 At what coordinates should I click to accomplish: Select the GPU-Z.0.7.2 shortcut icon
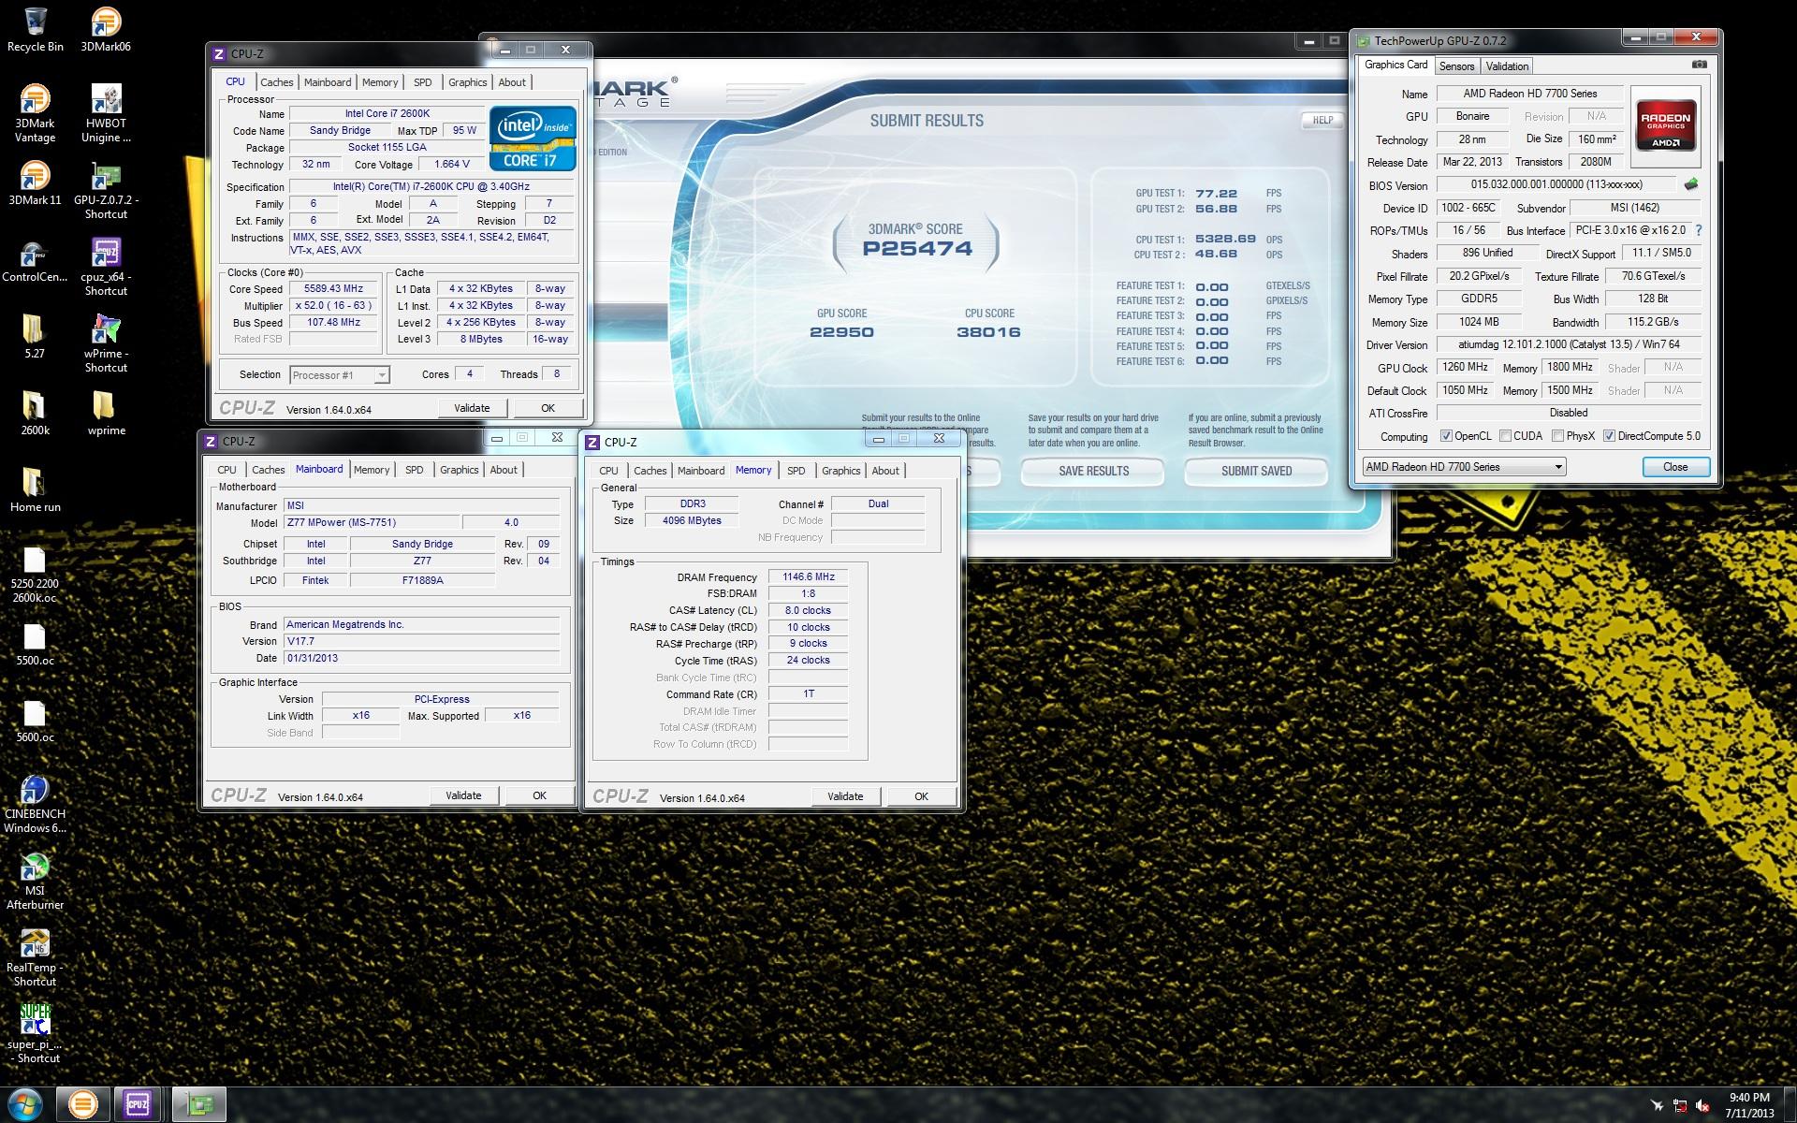[106, 191]
